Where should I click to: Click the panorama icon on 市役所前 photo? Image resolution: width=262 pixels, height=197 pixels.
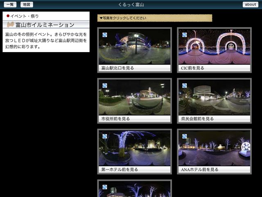pyautogui.click(x=105, y=86)
